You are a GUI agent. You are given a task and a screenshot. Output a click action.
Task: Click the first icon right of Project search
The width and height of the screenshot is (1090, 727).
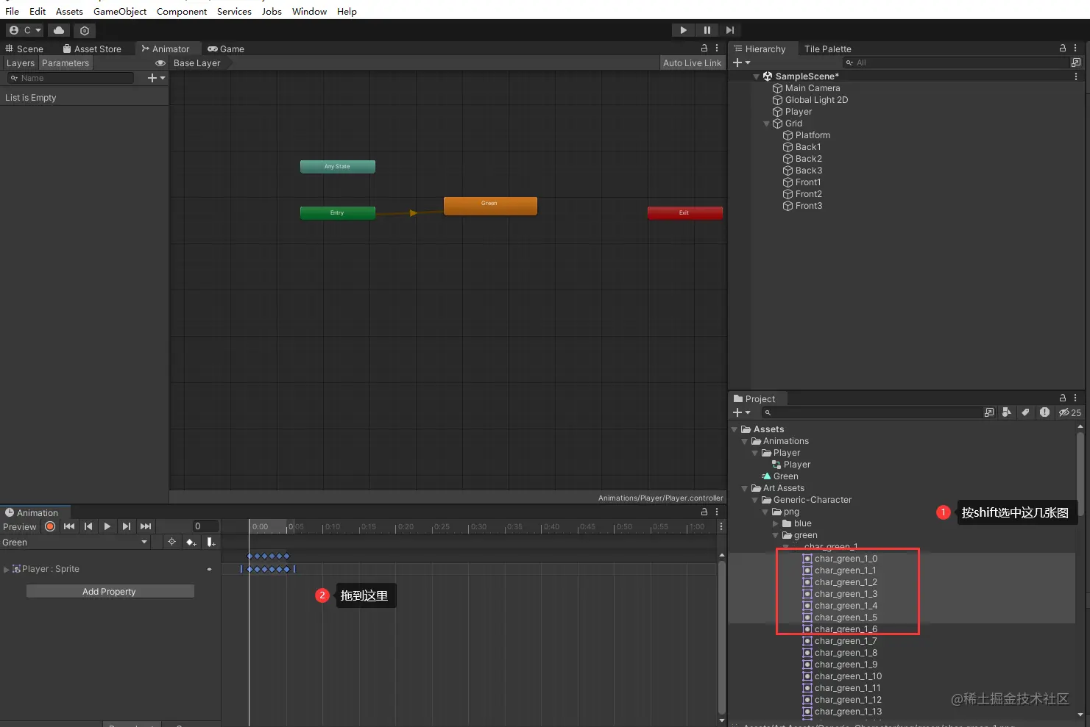click(989, 412)
